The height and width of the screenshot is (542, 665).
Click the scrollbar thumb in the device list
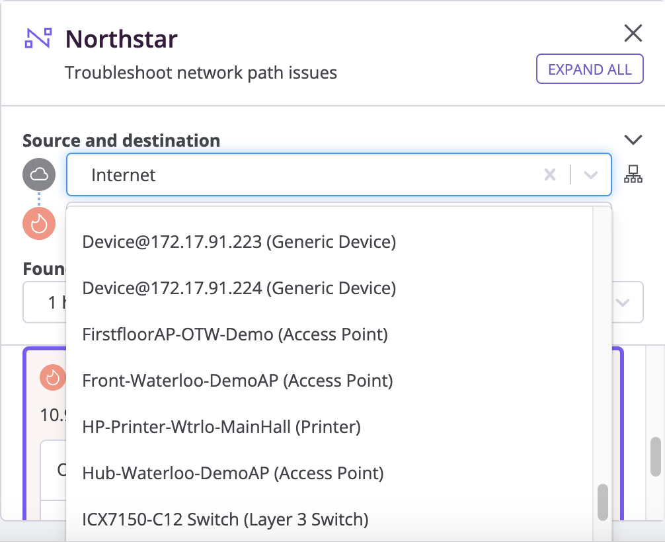602,504
